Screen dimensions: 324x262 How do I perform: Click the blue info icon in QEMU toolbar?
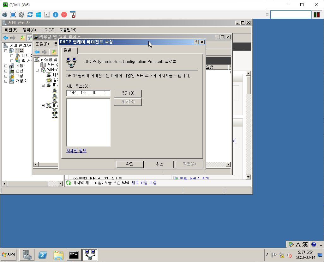56,15
